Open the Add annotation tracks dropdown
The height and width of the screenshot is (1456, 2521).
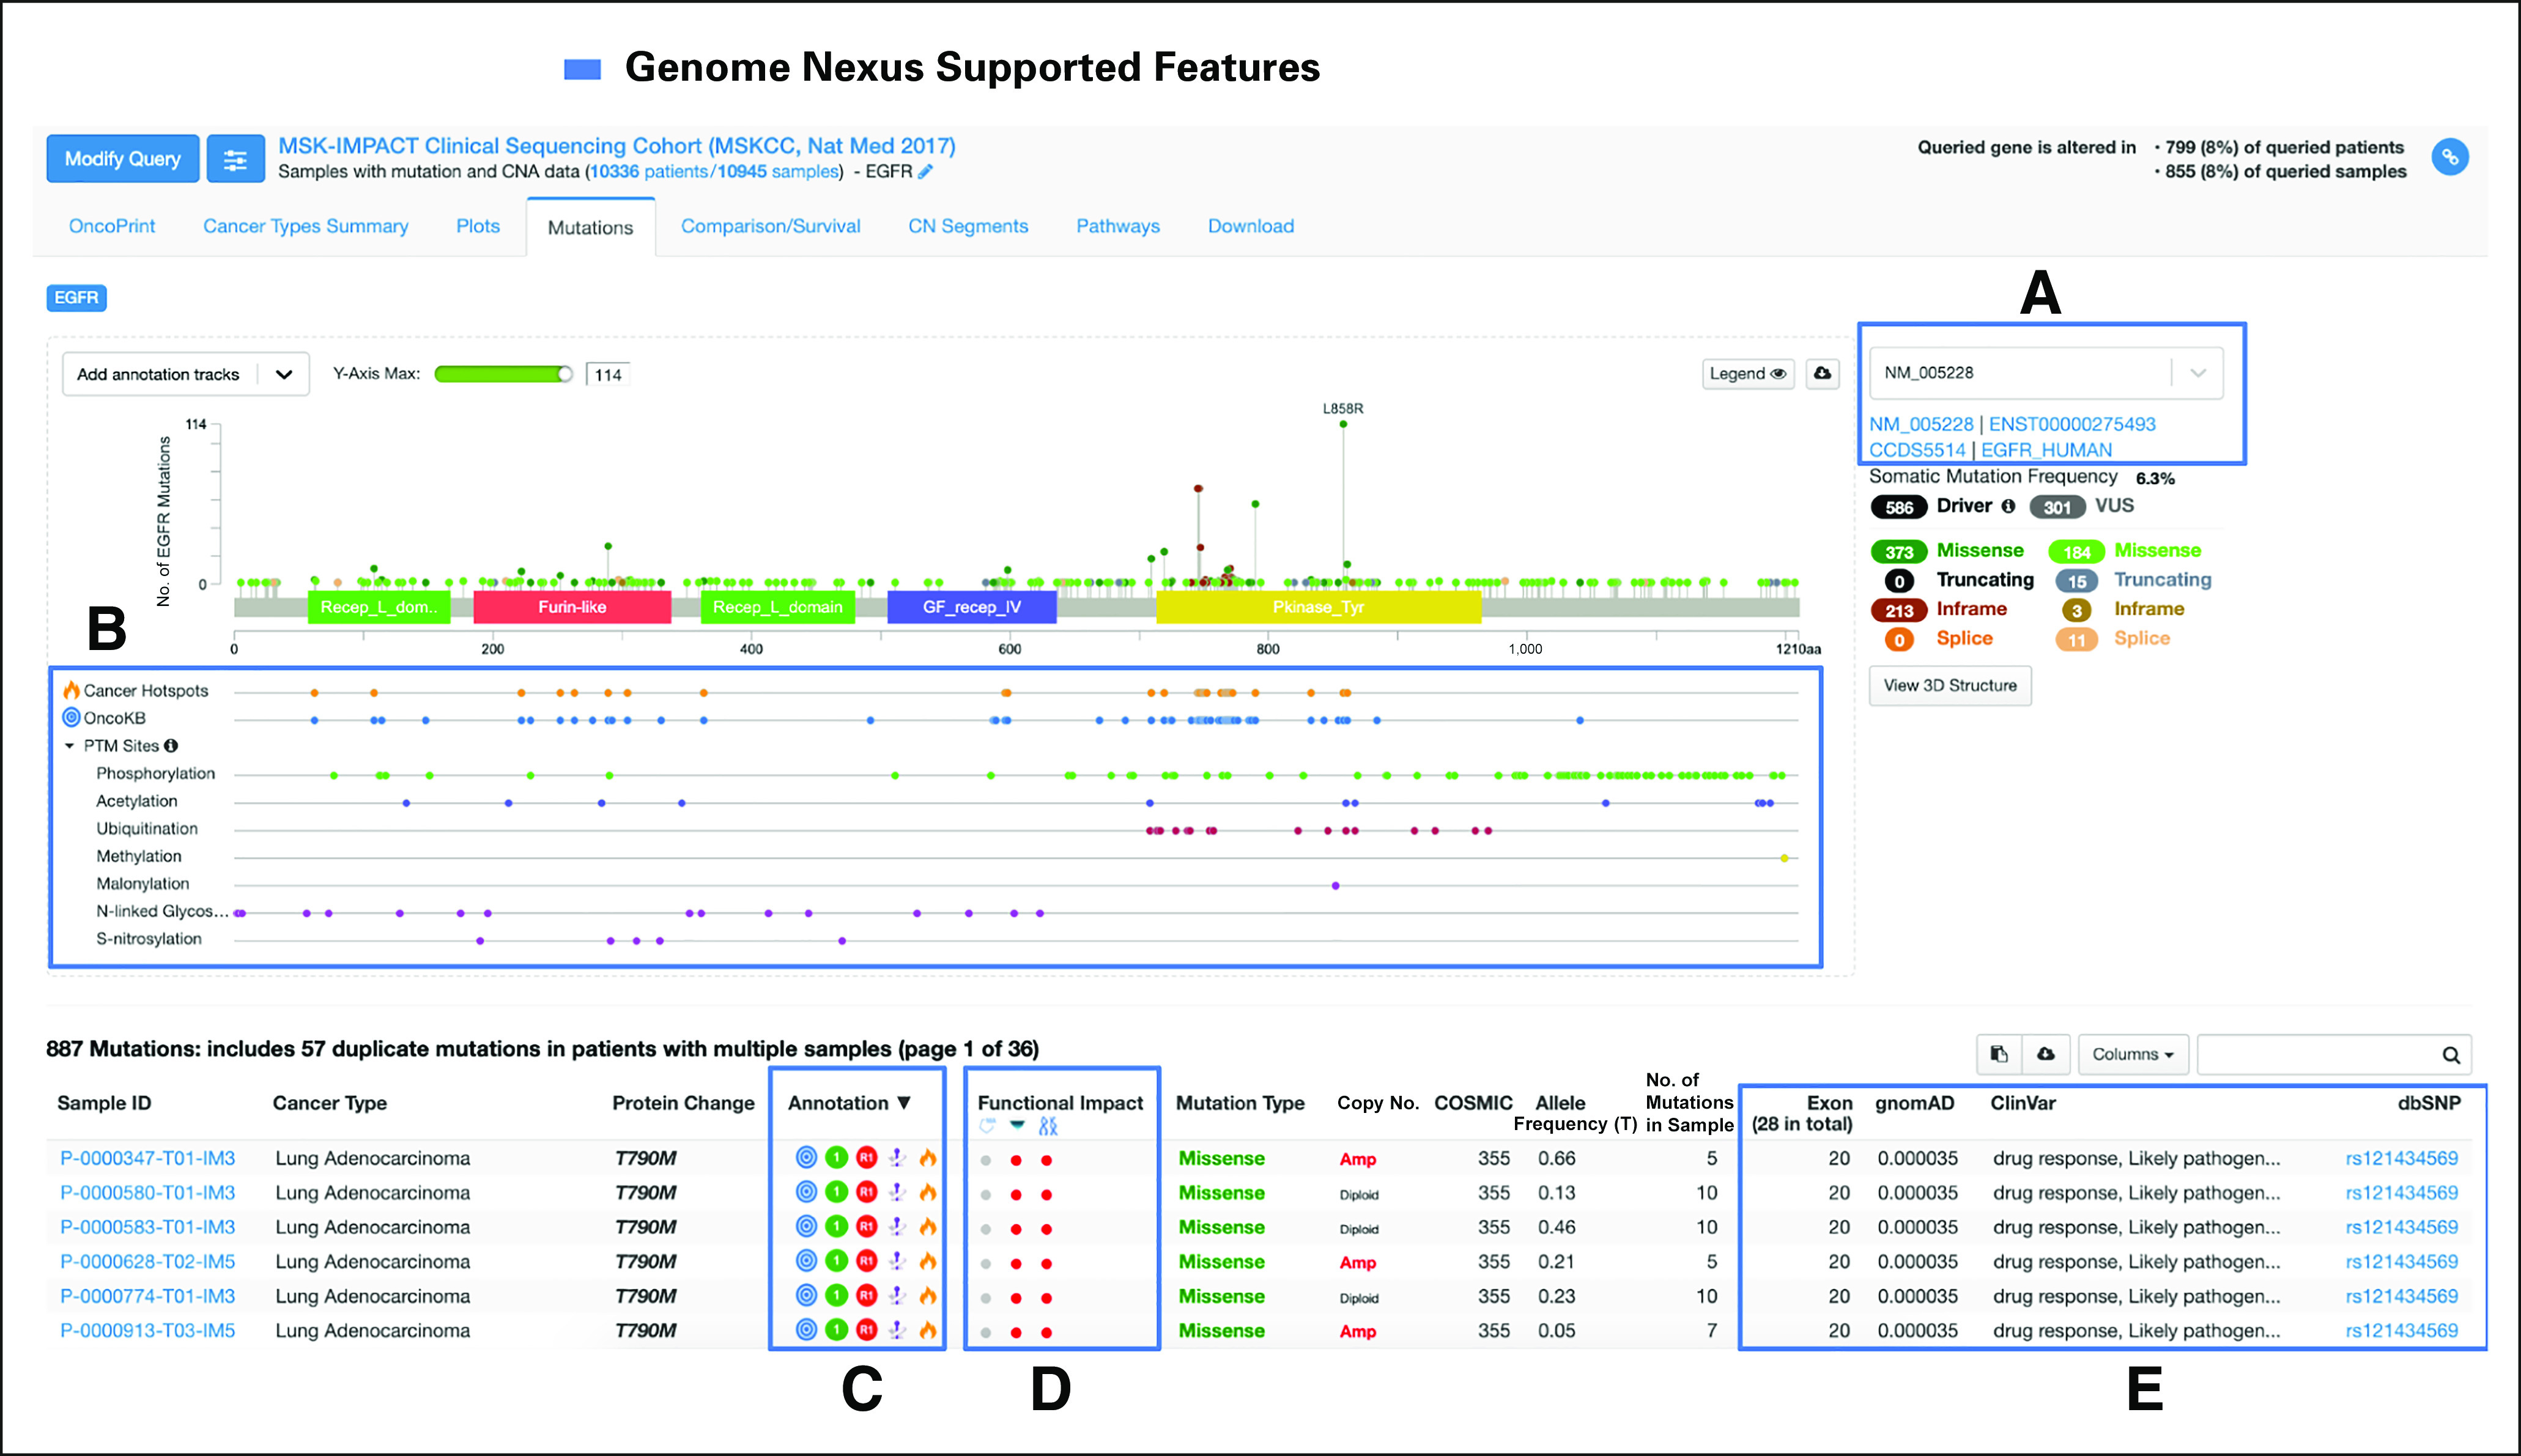(186, 374)
